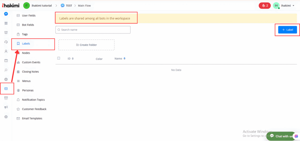Go to Email Templates section

(x=32, y=118)
